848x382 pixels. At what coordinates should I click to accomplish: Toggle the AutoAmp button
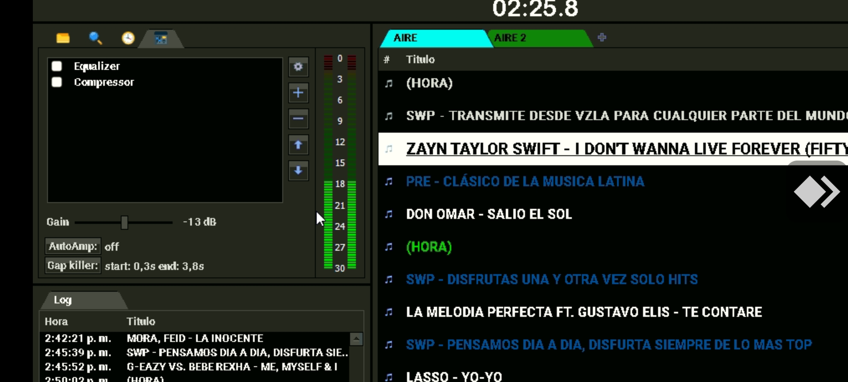pos(73,246)
